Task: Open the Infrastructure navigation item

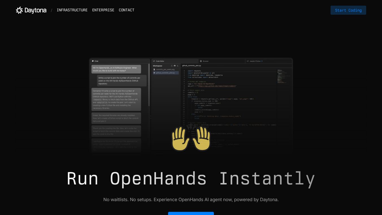Action: pos(72,10)
